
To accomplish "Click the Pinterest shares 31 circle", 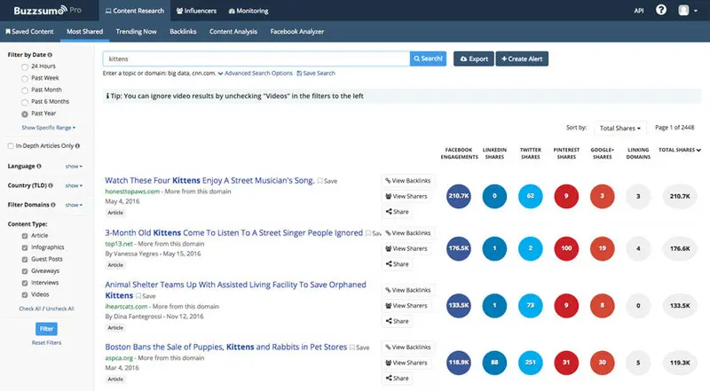I will tap(566, 363).
